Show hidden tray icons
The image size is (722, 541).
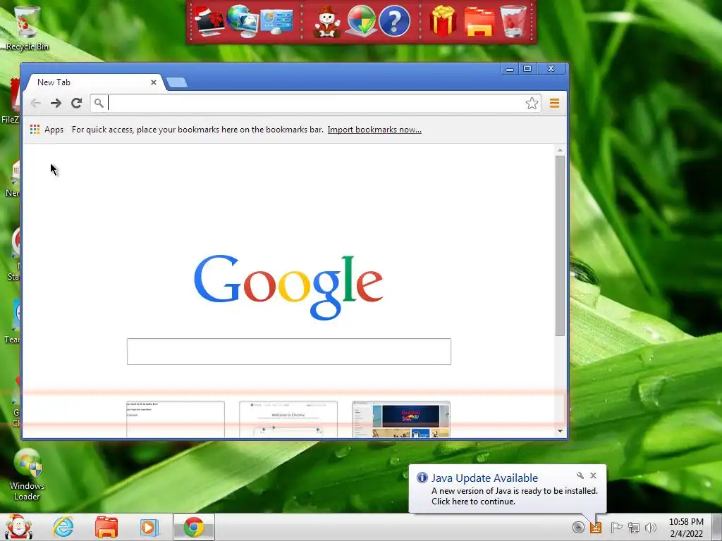pyautogui.click(x=578, y=527)
